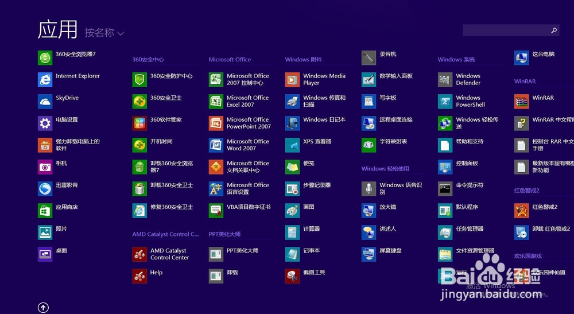Launch 截图工具 snipping tool icon
This screenshot has width=574, height=314.
[293, 276]
